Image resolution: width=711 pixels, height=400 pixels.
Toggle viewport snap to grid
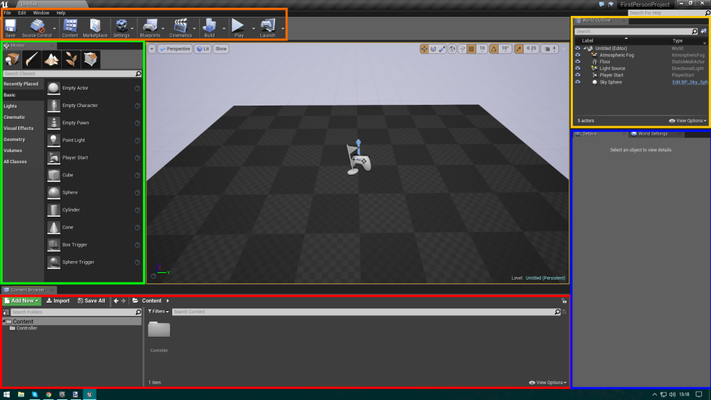[471, 49]
